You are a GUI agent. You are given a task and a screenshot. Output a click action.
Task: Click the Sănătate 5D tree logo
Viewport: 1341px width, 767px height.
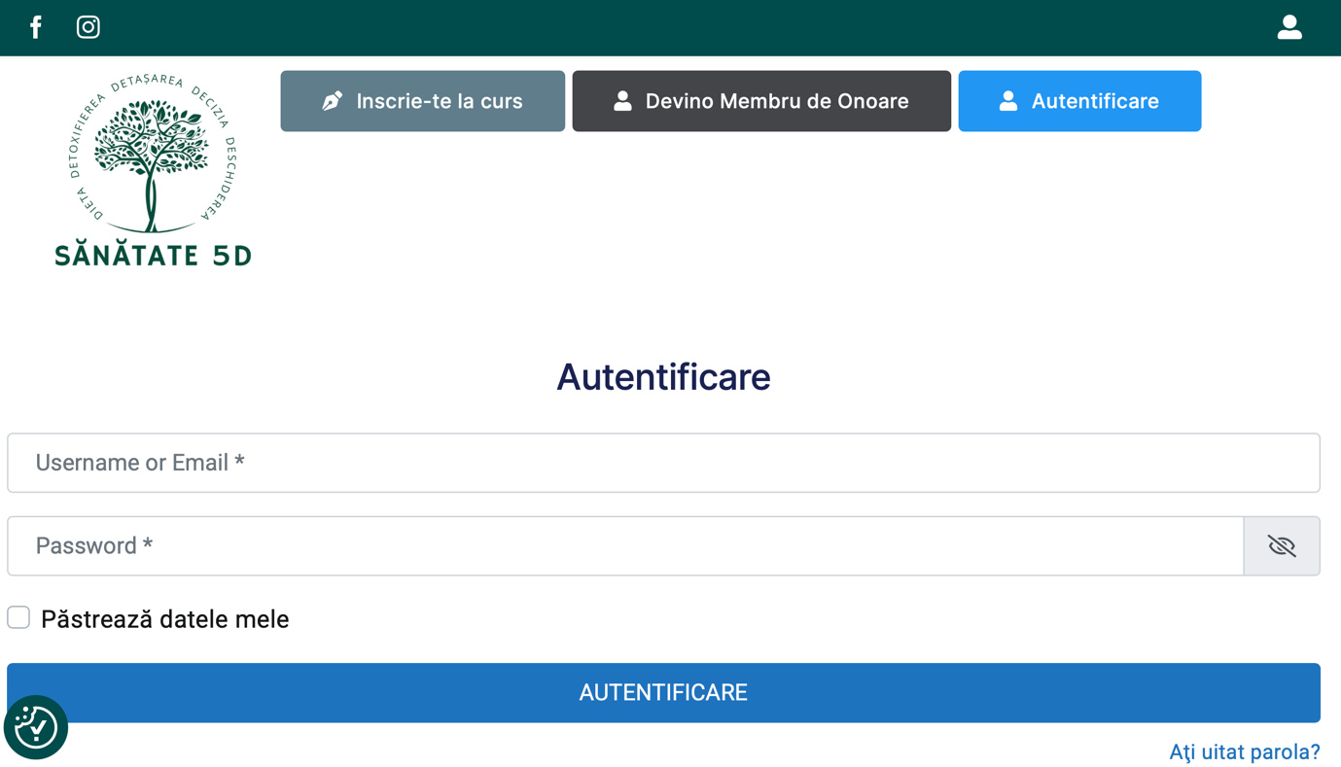coord(153,156)
